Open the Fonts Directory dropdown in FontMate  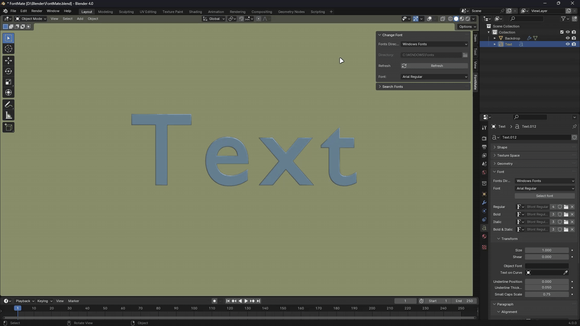pos(434,44)
